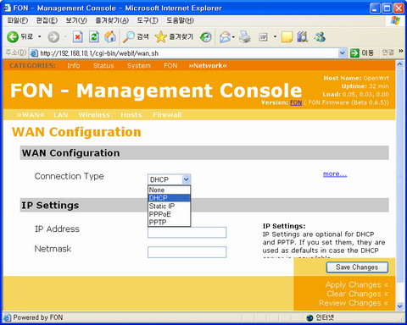The width and height of the screenshot is (407, 325).
Task: Select PPTP connection type
Action: tap(170, 223)
